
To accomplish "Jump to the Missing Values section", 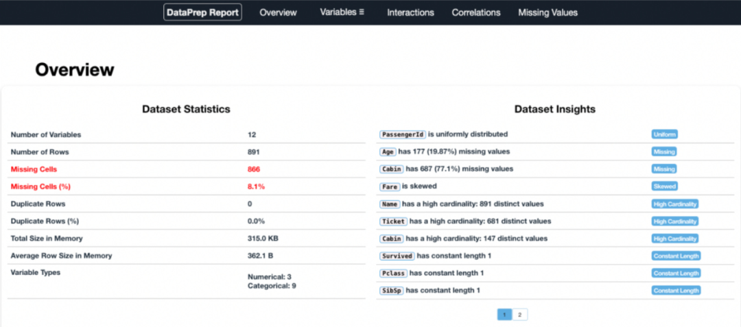I will pyautogui.click(x=548, y=13).
